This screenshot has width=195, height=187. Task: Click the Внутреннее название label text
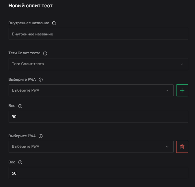click(29, 23)
